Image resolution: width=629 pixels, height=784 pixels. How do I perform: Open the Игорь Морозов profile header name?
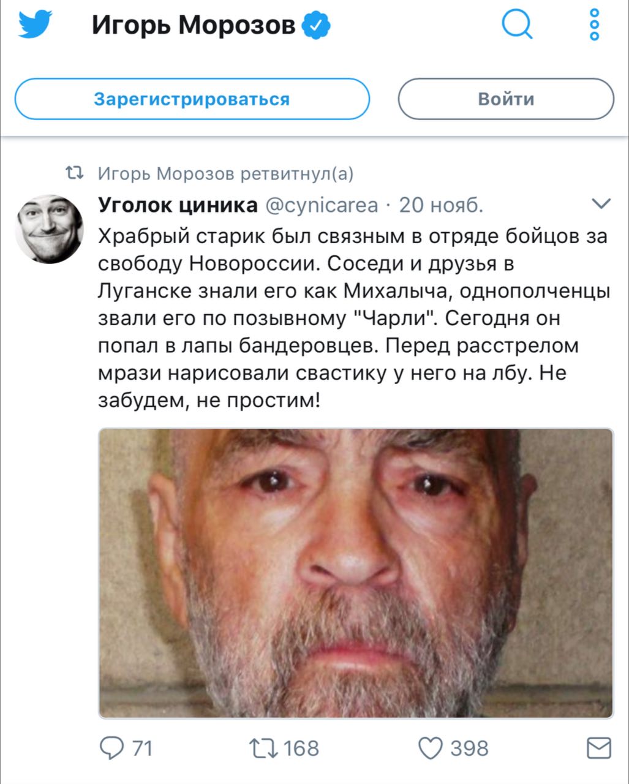pyautogui.click(x=194, y=25)
